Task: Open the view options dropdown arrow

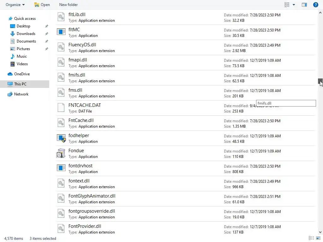Action: pos(294,5)
